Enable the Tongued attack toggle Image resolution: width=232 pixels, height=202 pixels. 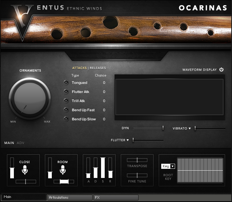pos(66,82)
